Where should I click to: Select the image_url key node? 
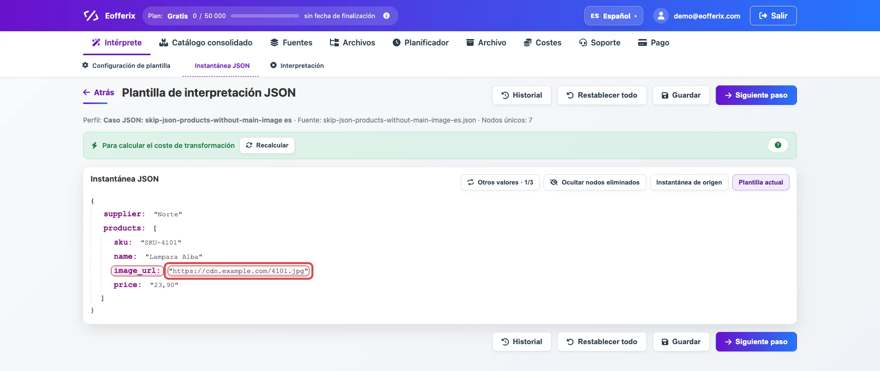click(137, 271)
